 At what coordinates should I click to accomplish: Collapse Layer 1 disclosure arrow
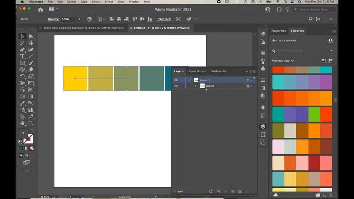(190, 80)
